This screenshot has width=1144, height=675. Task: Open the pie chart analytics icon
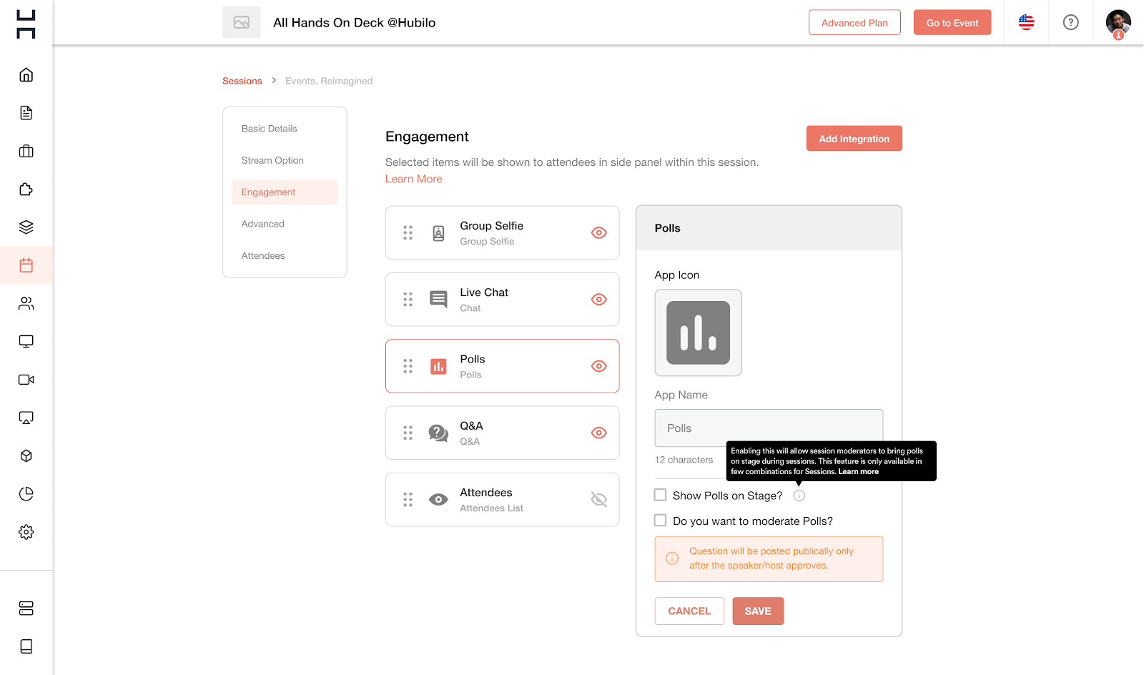tap(26, 494)
